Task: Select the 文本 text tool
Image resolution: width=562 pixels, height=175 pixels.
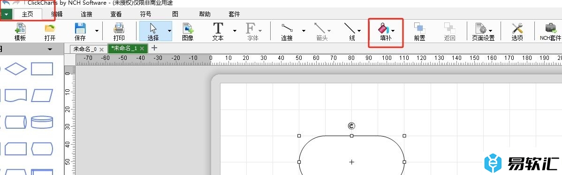Action: click(218, 31)
